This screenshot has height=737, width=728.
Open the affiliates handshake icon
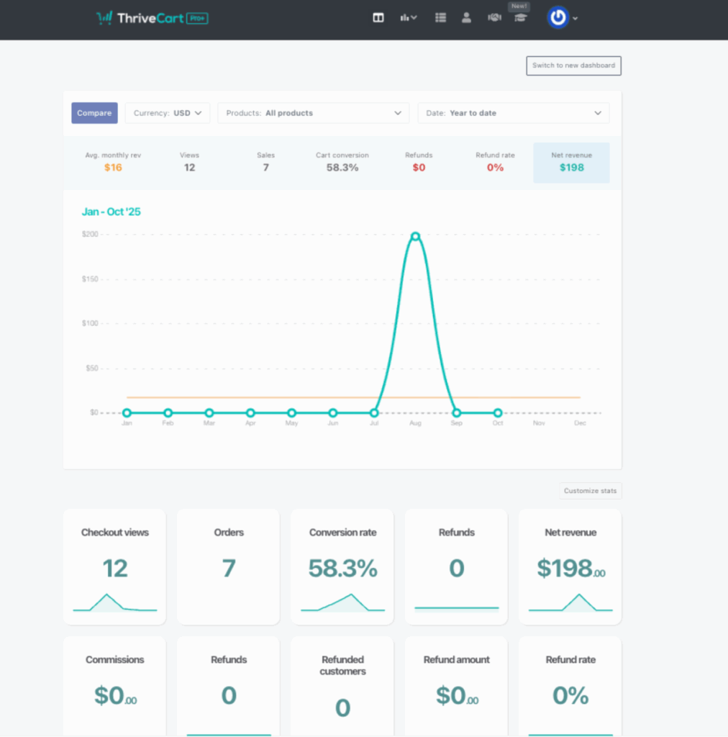point(494,18)
